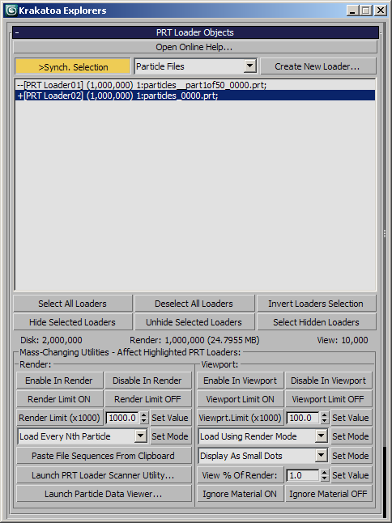
Task: Turn Viewport Limit ON
Action: (x=241, y=399)
